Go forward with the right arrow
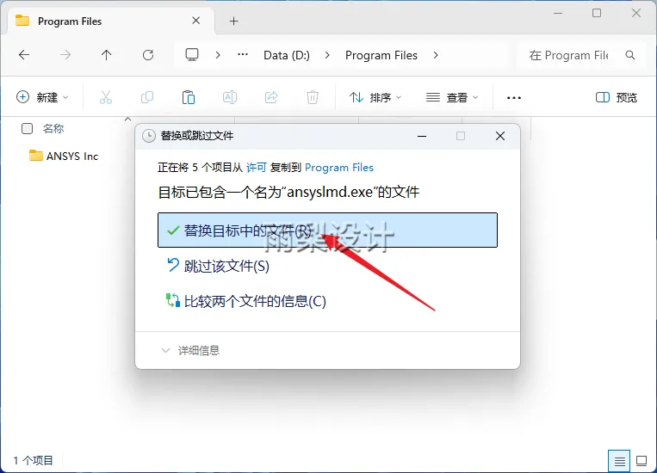 [65, 55]
